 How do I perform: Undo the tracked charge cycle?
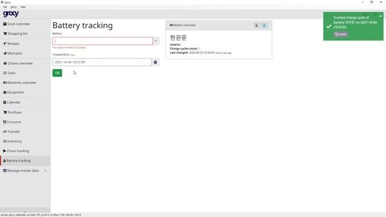click(x=340, y=34)
